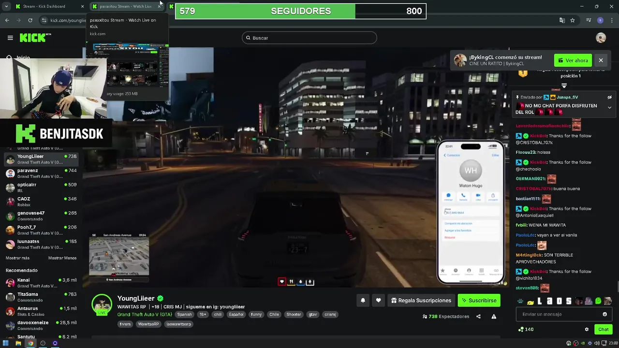Dismiss the BykingCL stream notification
This screenshot has height=348, width=619.
[601, 60]
